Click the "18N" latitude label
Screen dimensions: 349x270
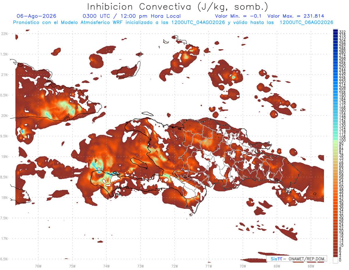pos(4,198)
